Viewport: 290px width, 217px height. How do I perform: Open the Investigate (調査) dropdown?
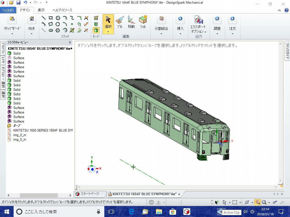[217, 34]
